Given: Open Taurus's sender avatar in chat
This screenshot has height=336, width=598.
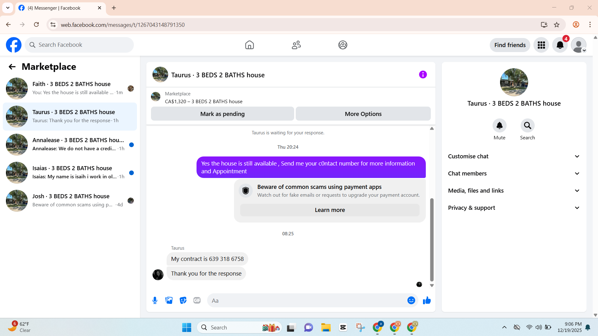Looking at the screenshot, I should tap(158, 275).
